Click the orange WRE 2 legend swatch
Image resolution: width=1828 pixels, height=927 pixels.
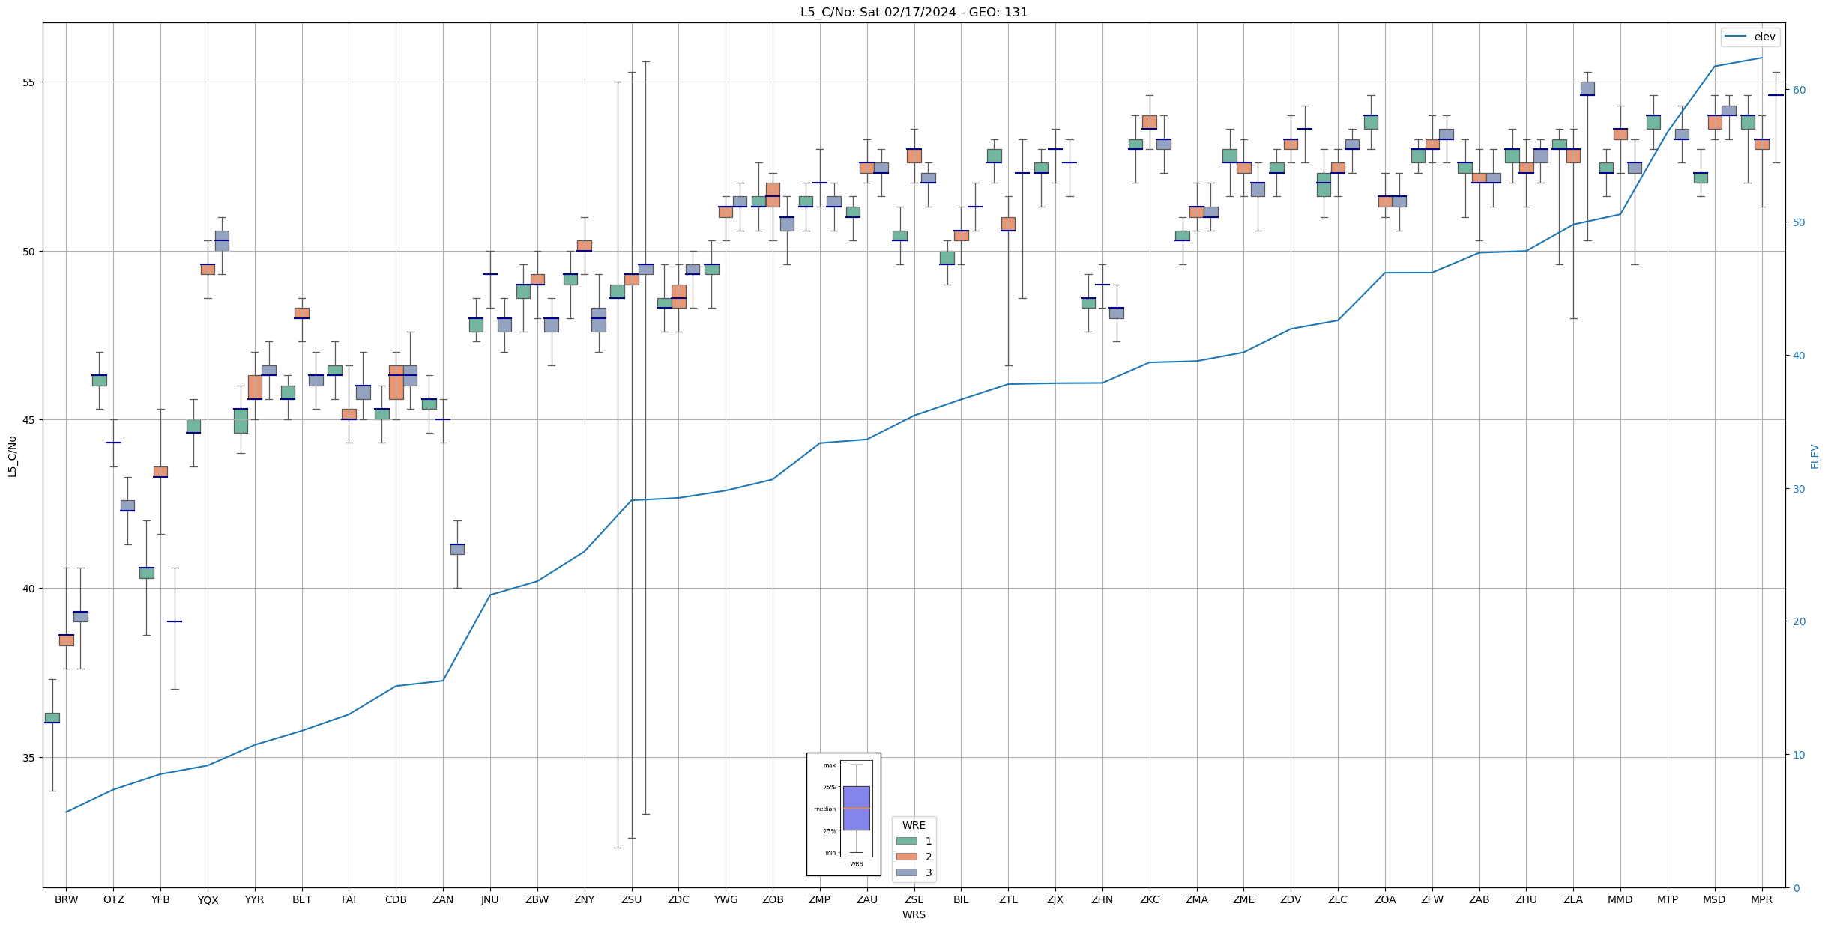pos(906,857)
